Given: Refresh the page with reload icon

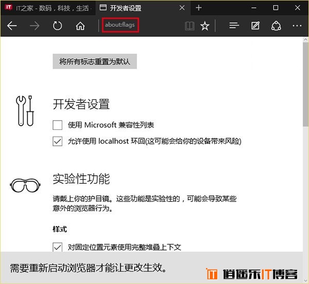Looking at the screenshot, I should [57, 26].
